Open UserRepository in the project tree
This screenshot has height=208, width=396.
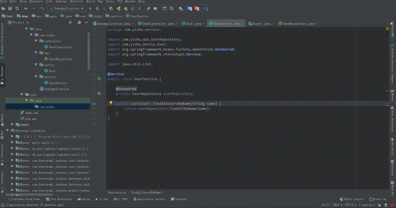(x=60, y=59)
